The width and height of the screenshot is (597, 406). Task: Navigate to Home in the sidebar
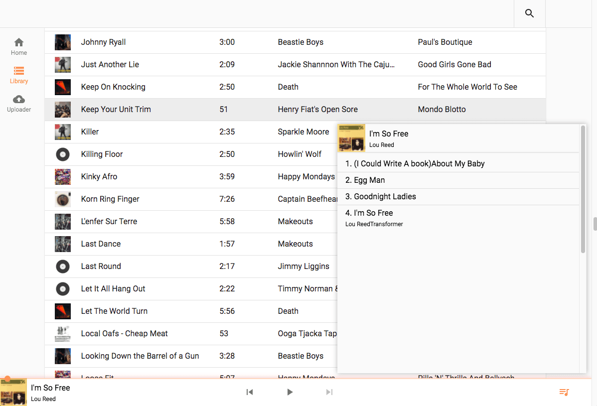click(18, 46)
